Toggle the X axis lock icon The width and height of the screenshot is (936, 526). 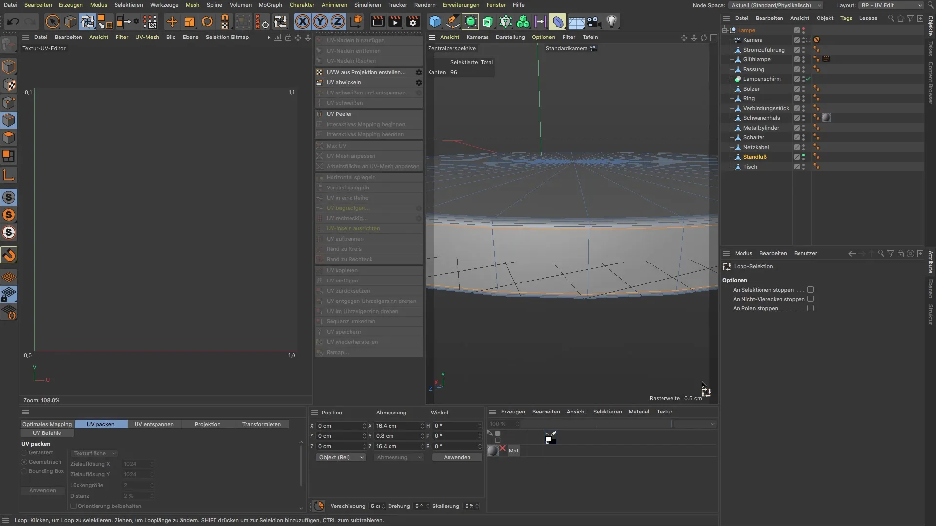coord(303,22)
